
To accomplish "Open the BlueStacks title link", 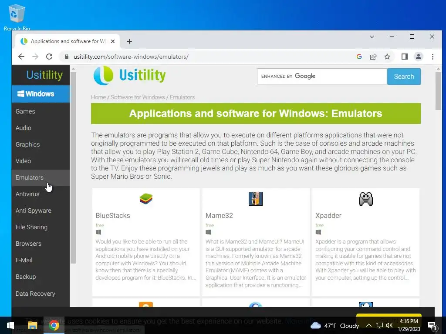I will point(113,216).
